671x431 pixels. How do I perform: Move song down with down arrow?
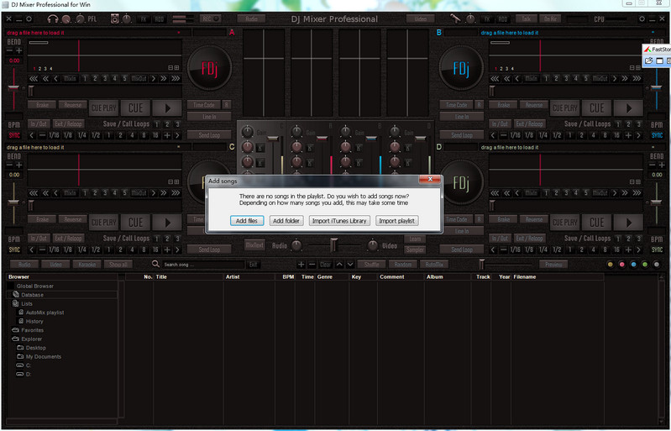click(x=350, y=264)
